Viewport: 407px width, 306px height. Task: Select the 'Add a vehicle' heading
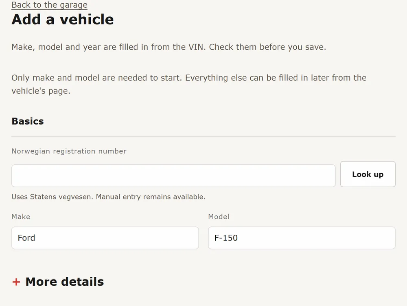63,20
